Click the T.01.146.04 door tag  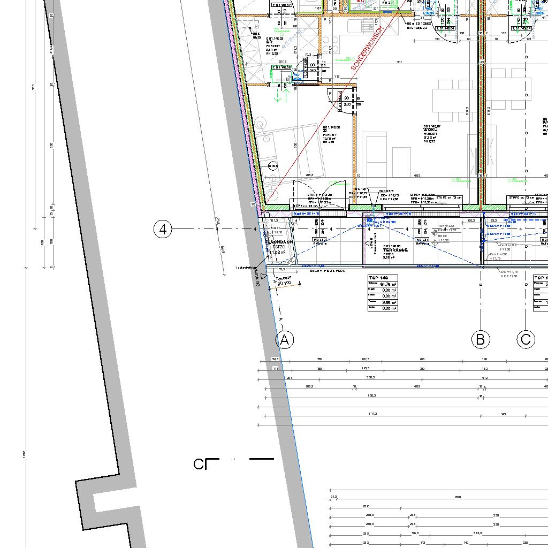(446, 28)
